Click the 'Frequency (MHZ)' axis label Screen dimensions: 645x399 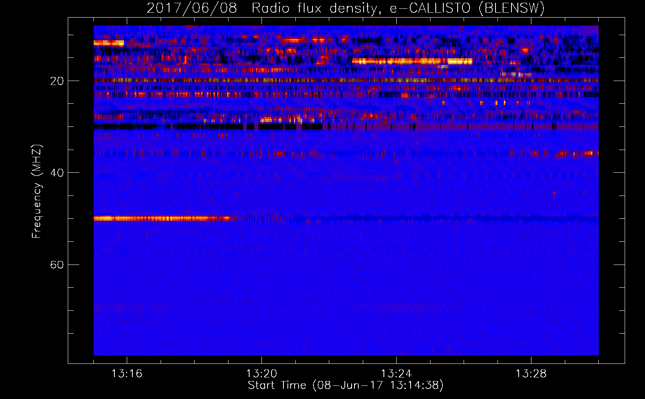click(37, 192)
